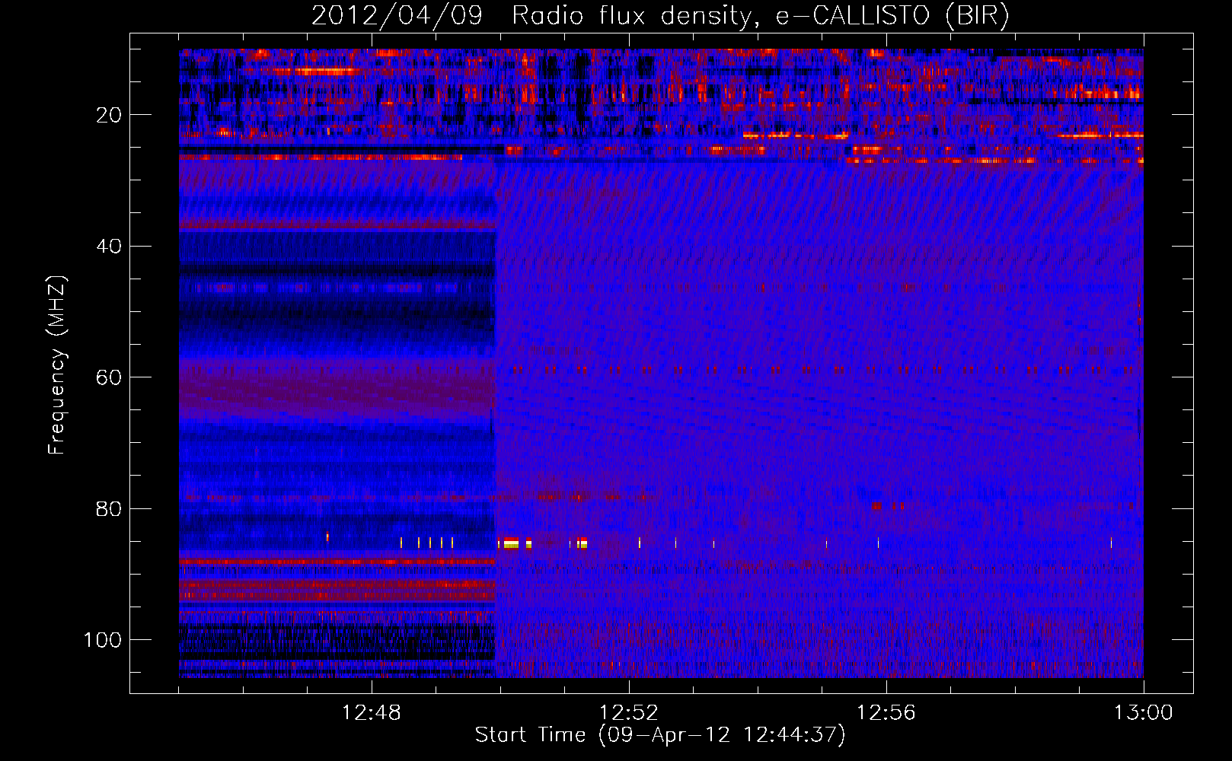This screenshot has height=761, width=1232.
Task: Click the '40' frequency tick label
Action: (110, 247)
